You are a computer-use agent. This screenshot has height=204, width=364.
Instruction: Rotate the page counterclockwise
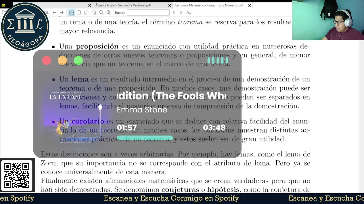[x=86, y=12]
